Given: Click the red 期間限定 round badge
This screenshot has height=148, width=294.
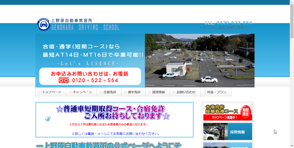Looking at the screenshot, I should pos(246,112).
